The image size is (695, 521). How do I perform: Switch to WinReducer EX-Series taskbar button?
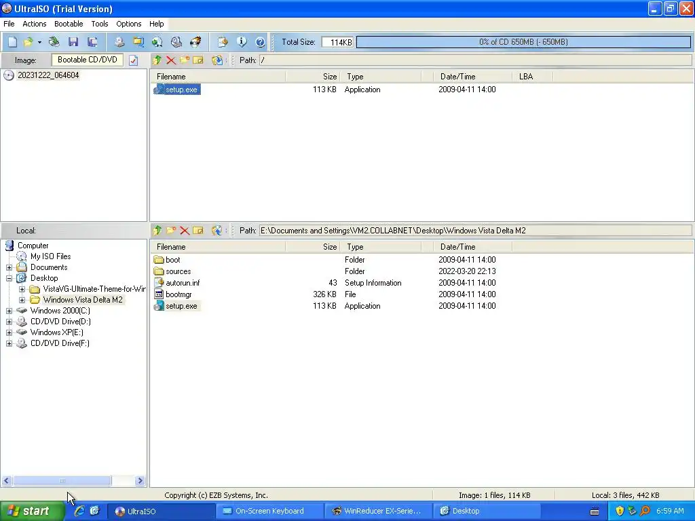[x=377, y=512]
